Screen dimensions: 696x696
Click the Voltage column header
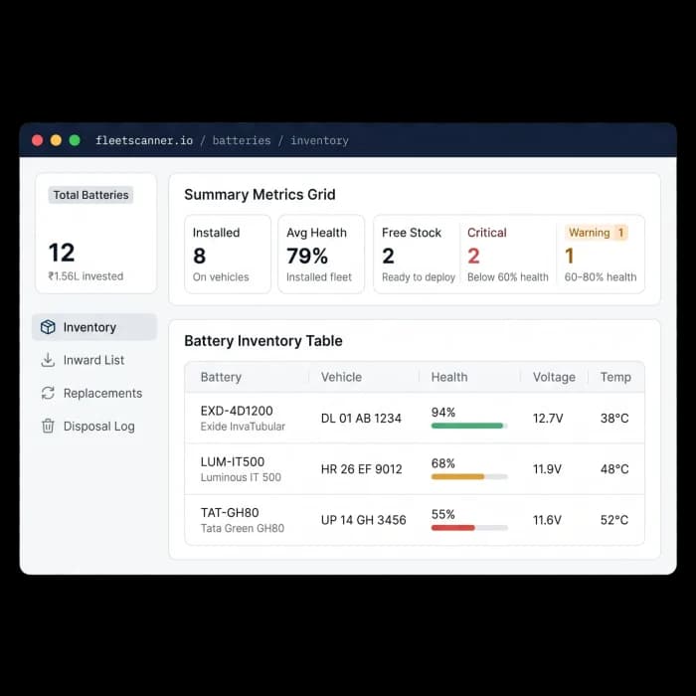point(554,377)
